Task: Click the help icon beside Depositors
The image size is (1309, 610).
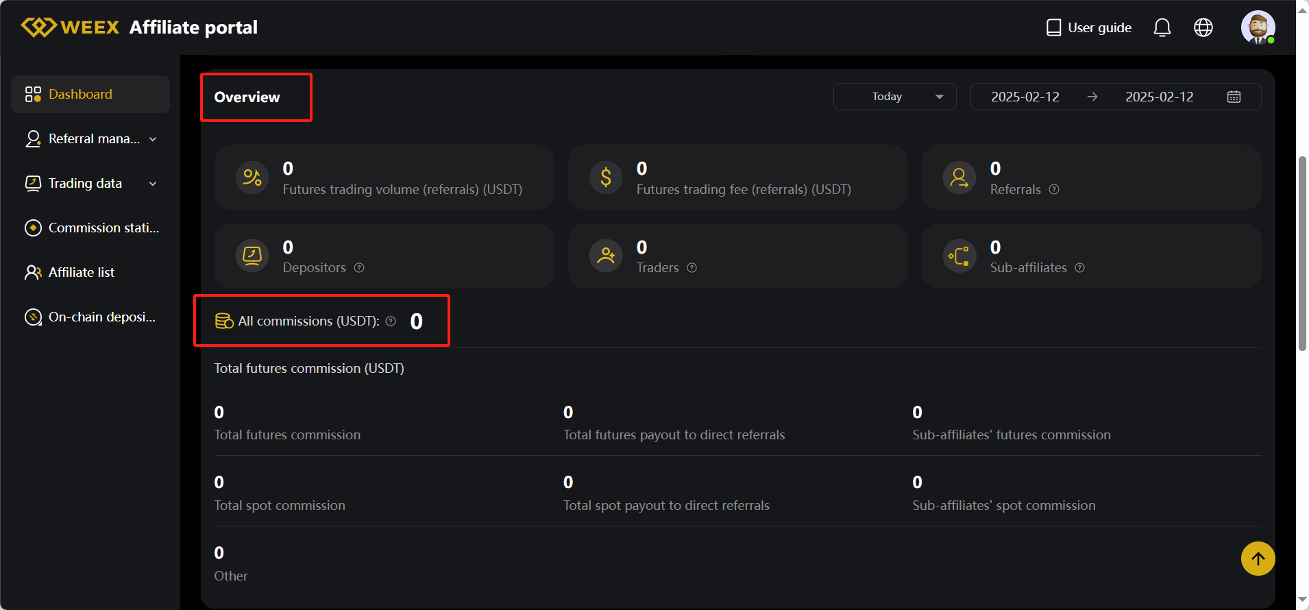Action: point(359,268)
